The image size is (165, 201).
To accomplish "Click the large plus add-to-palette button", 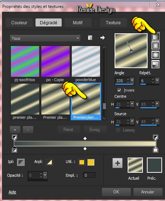I will (x=117, y=163).
